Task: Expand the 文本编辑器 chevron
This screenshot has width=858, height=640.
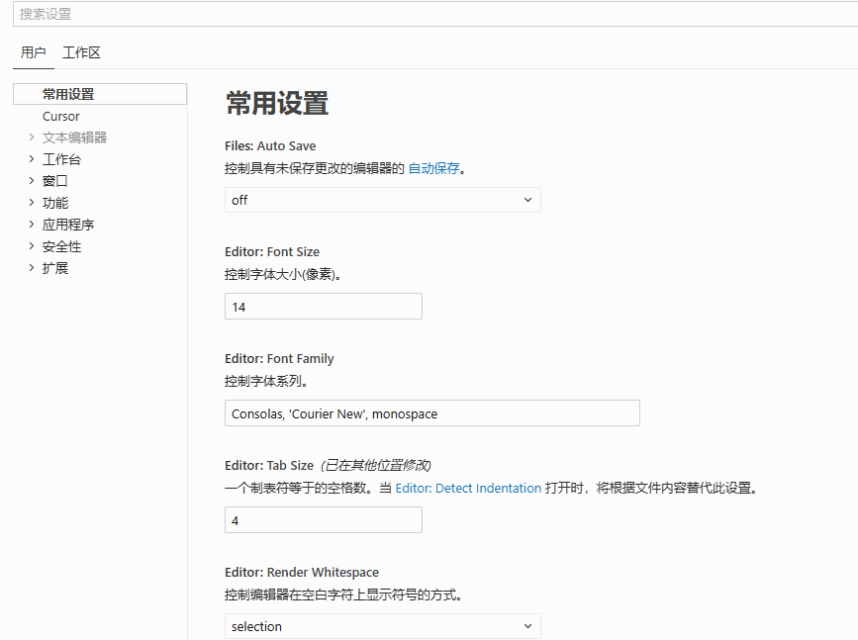Action: tap(32, 137)
